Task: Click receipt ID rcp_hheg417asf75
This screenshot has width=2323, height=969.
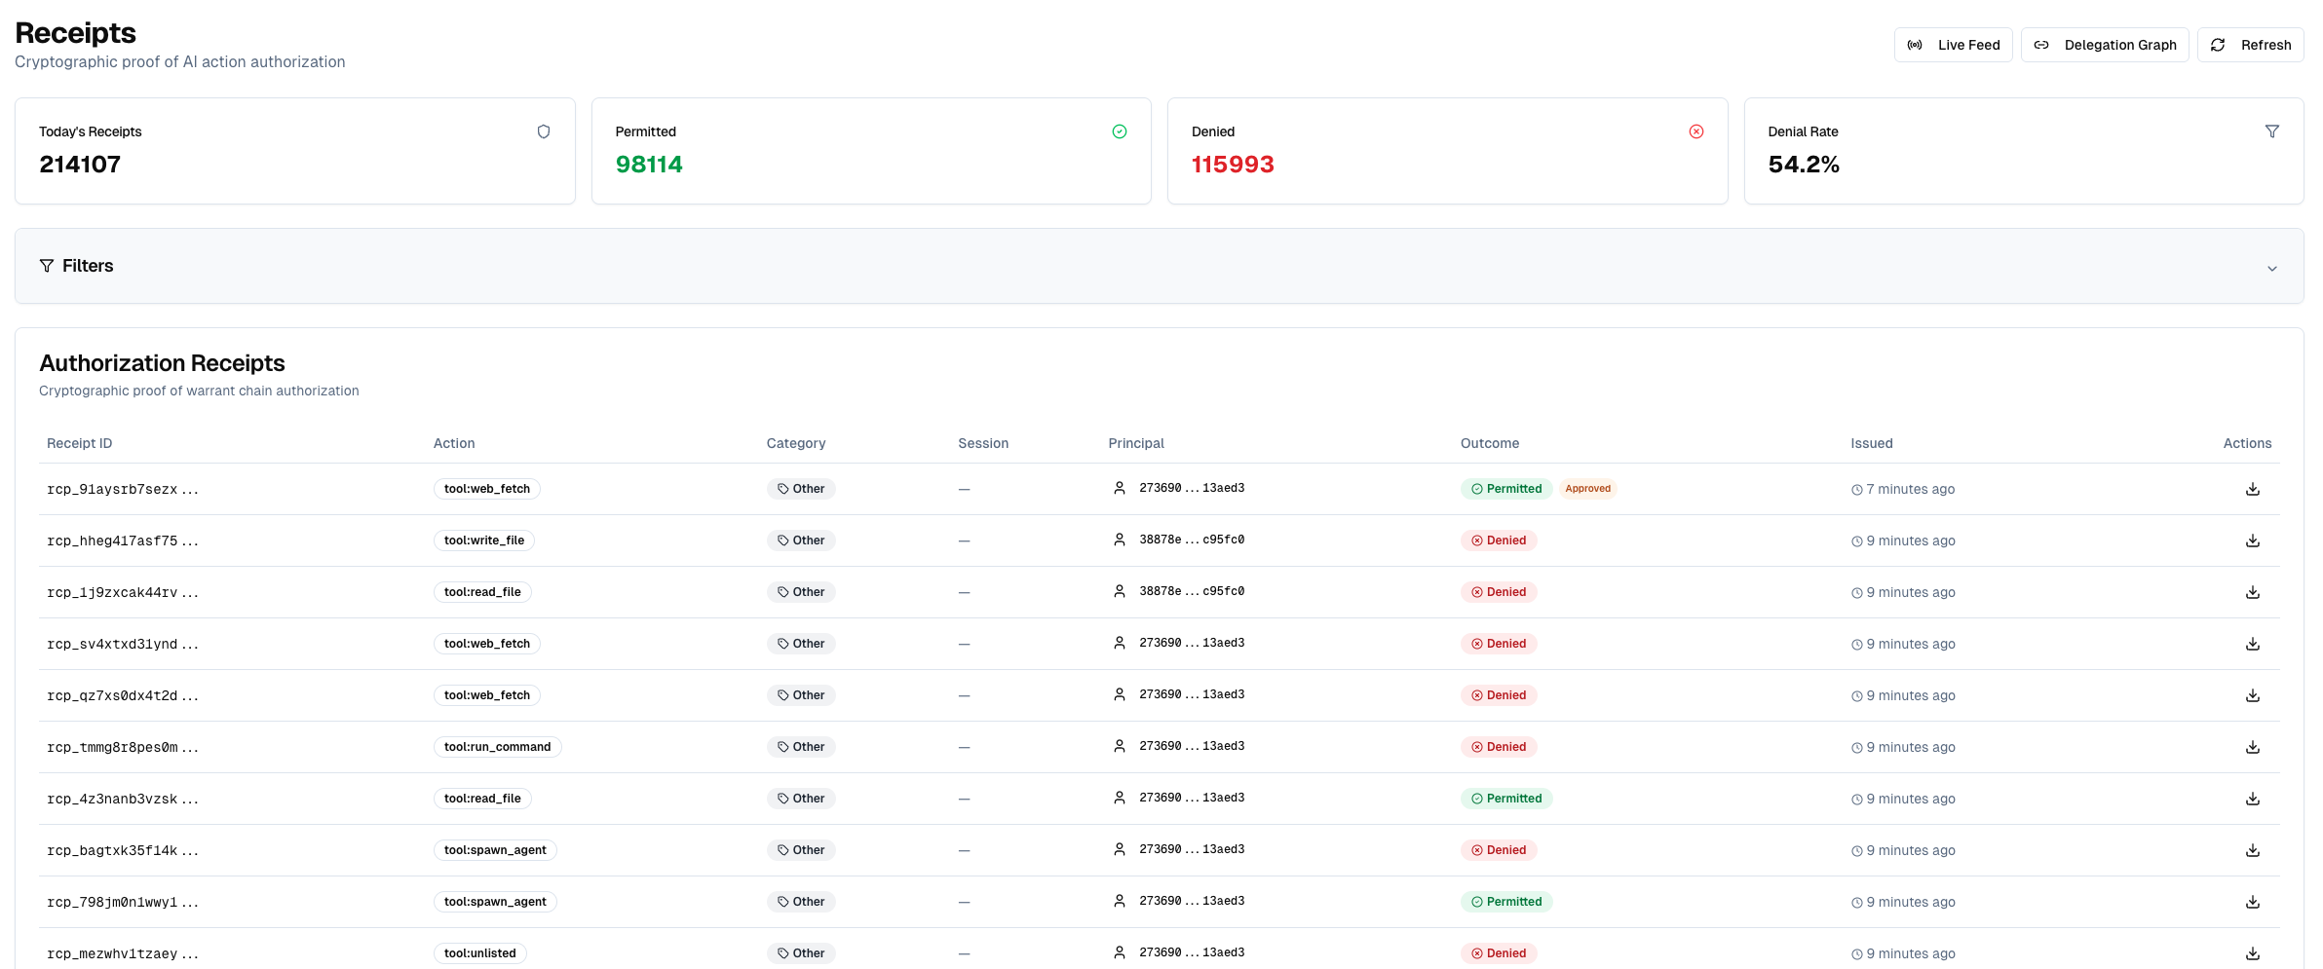Action: 123,540
